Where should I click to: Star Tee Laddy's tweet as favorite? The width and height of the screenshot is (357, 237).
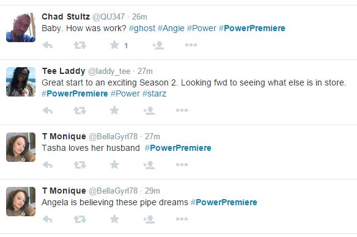point(114,110)
